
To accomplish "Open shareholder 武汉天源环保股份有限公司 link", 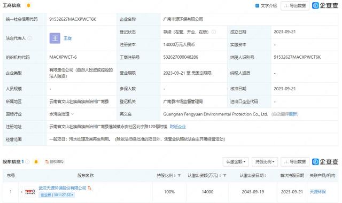I will (x=63, y=188).
